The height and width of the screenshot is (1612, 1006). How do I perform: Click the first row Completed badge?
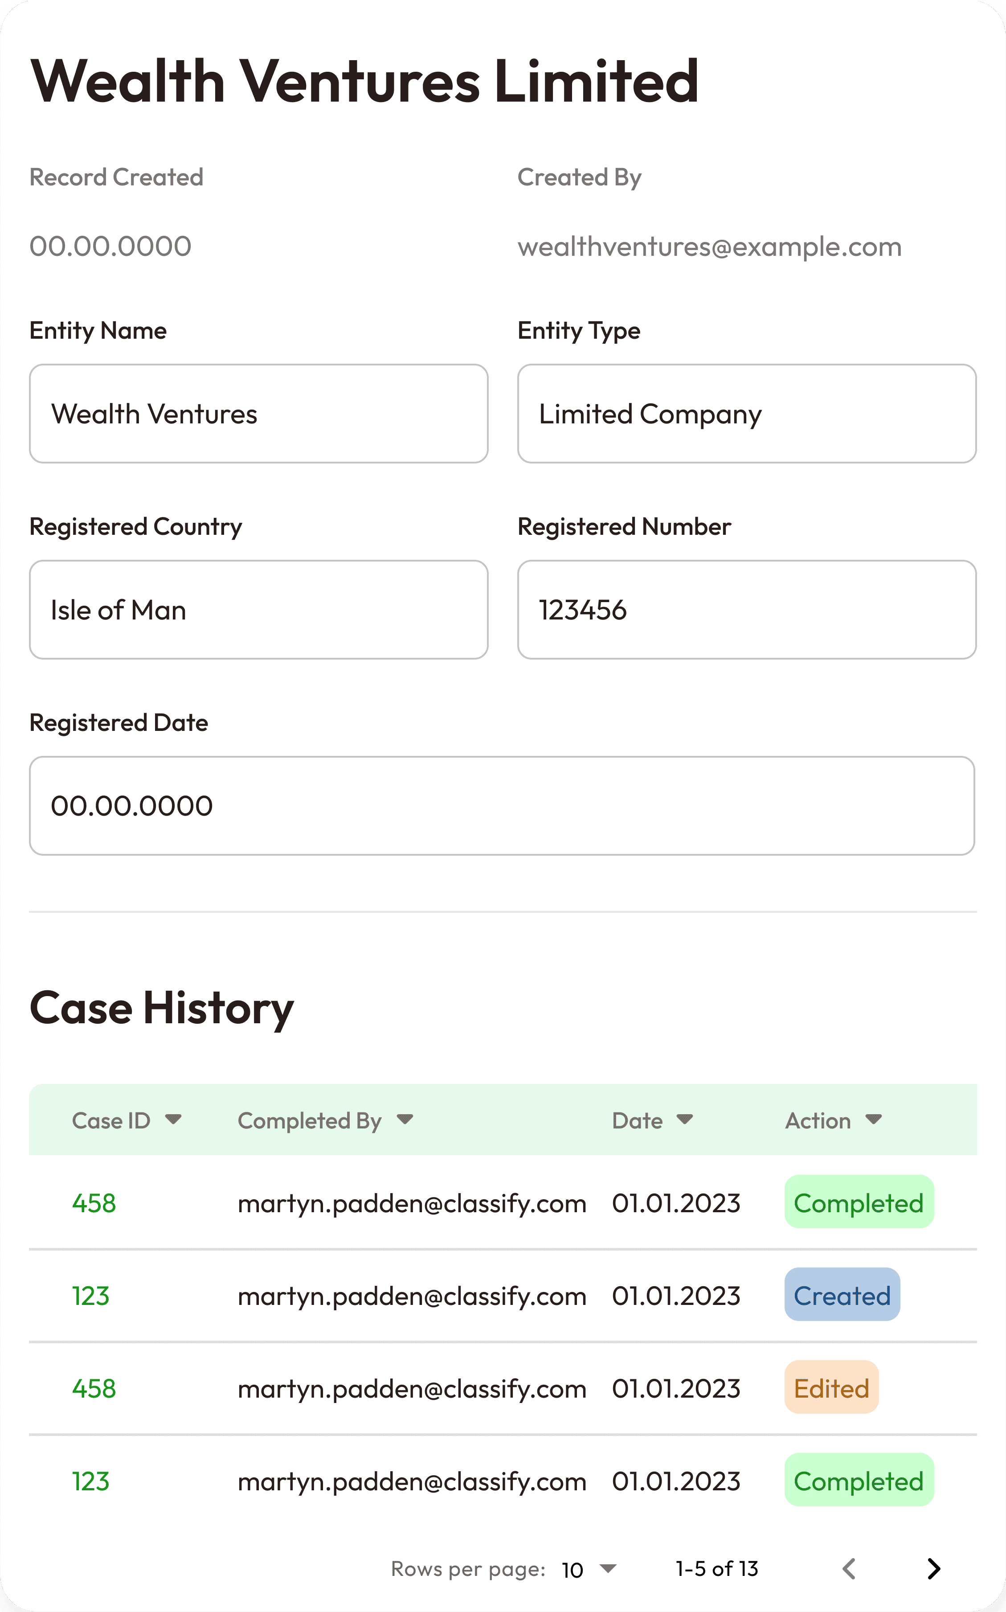858,1202
